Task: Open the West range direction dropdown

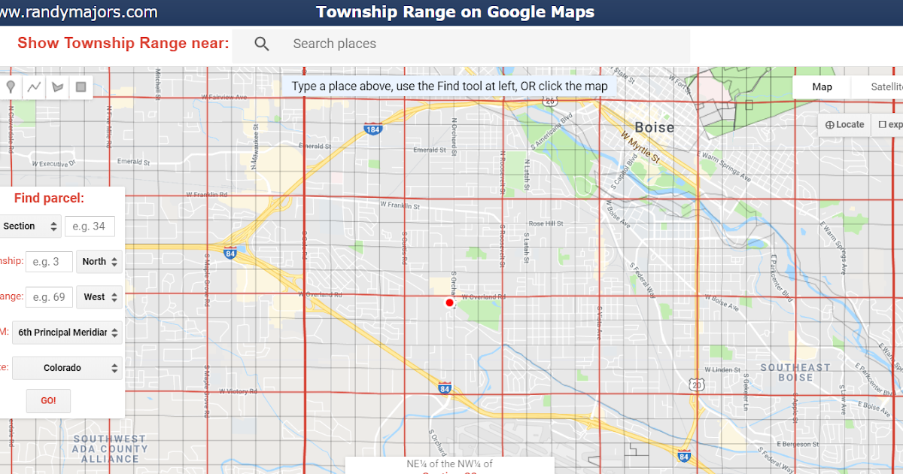Action: pyautogui.click(x=99, y=296)
